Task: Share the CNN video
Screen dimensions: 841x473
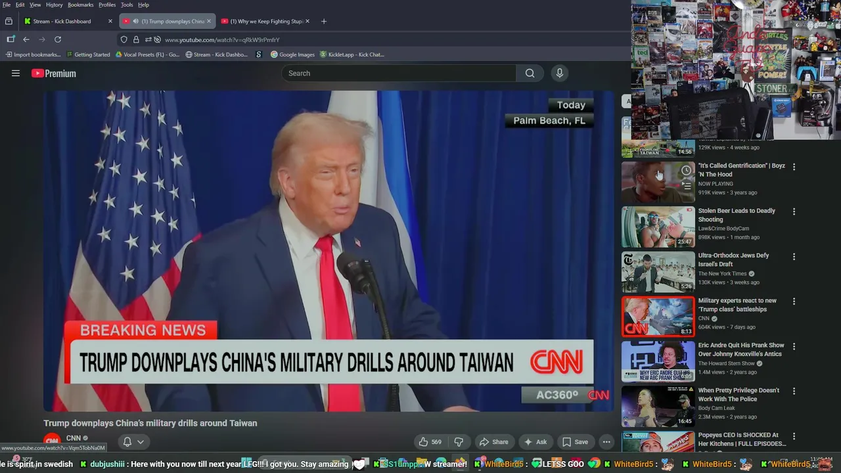Action: click(493, 442)
